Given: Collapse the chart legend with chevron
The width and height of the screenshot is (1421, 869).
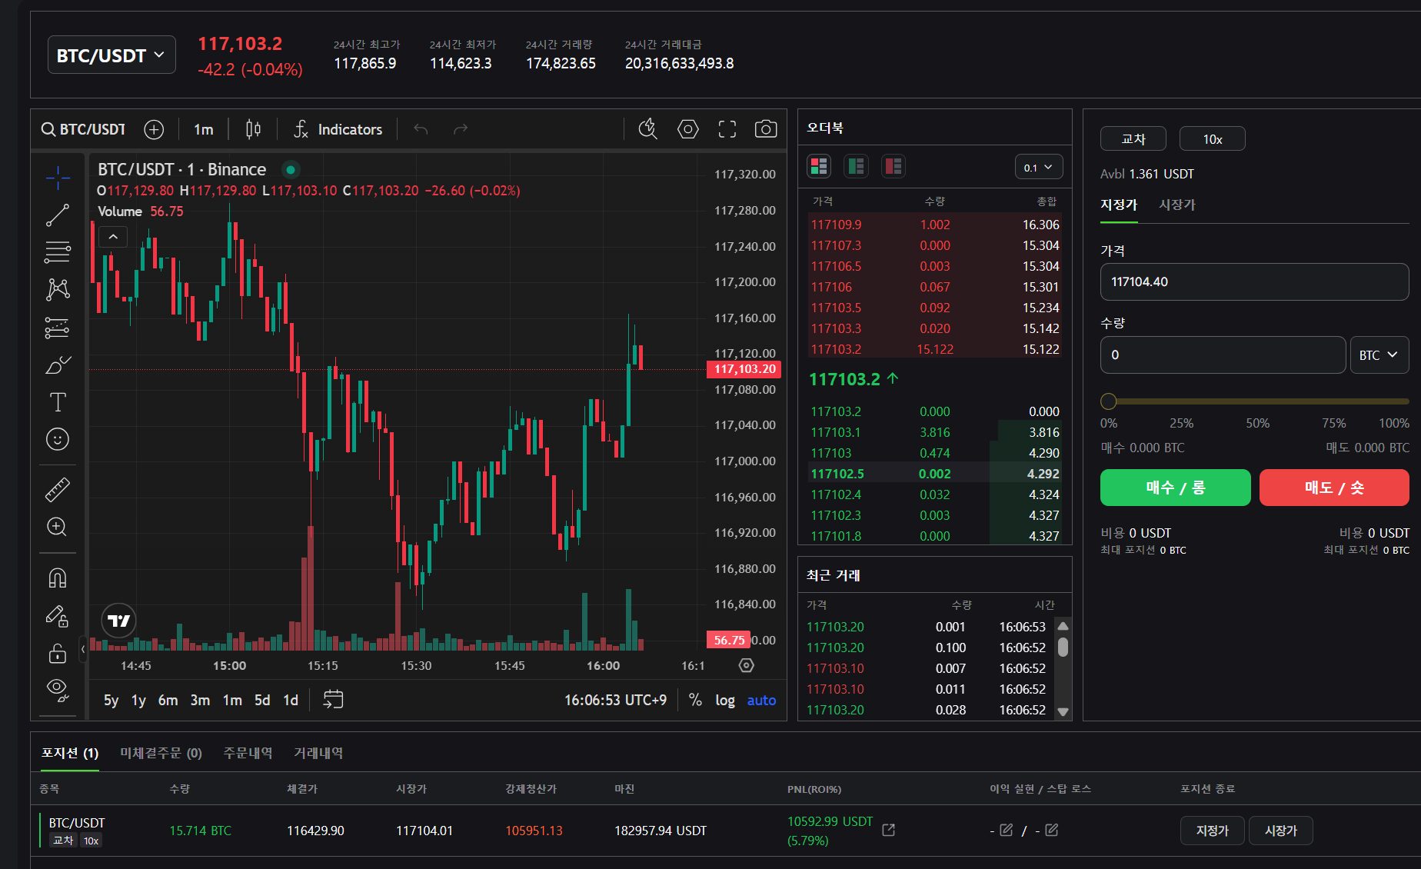Looking at the screenshot, I should [x=113, y=237].
